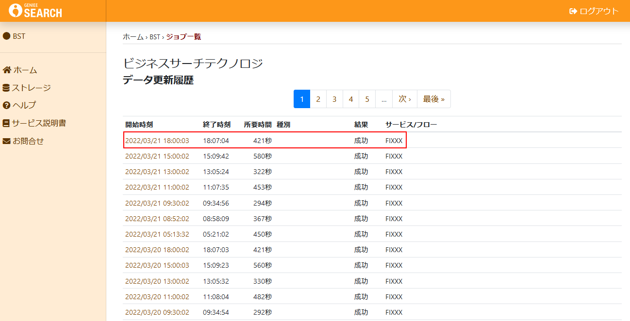Open job 2022/03/21 15:00:02
Image resolution: width=630 pixels, height=321 pixels.
[157, 156]
